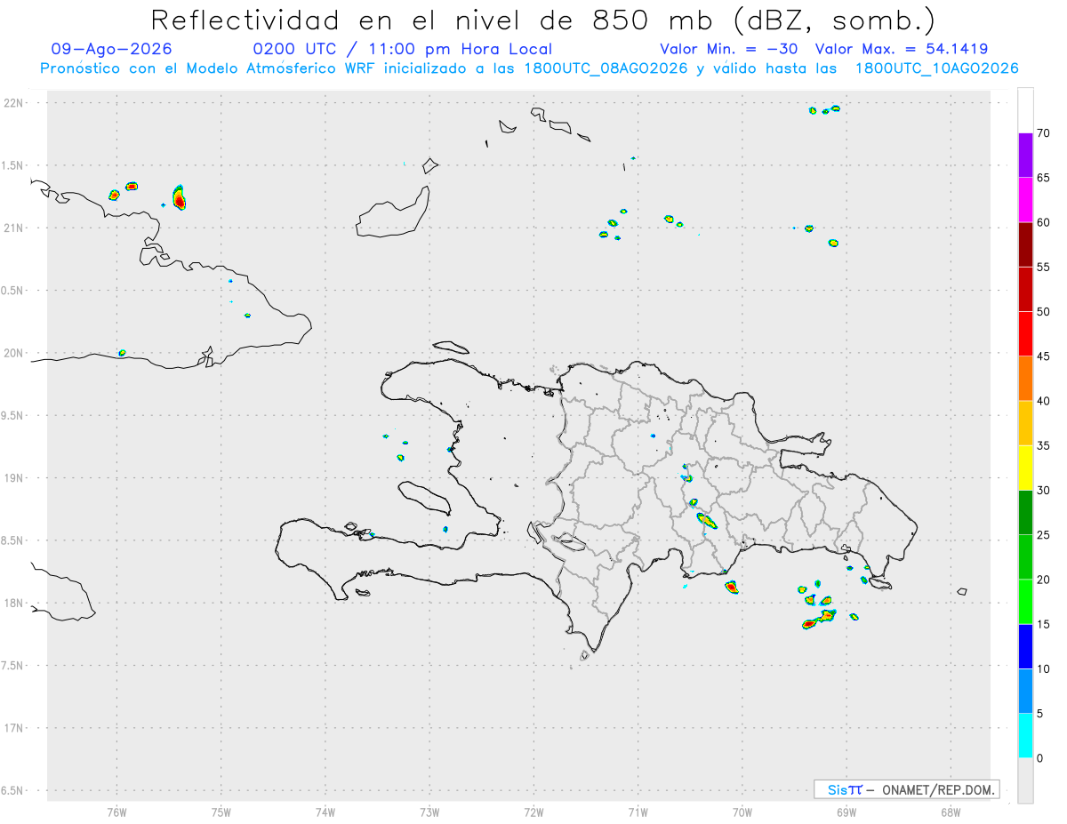Click the longitude label "69W"

846,812
